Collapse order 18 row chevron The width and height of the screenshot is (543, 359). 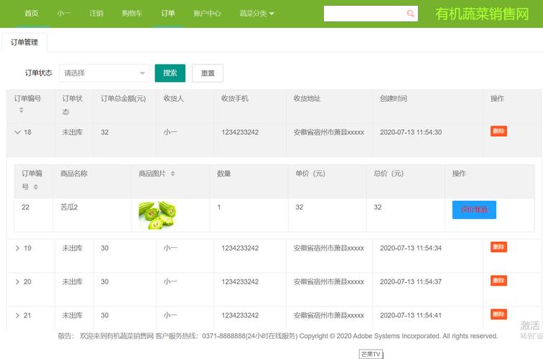(18, 132)
